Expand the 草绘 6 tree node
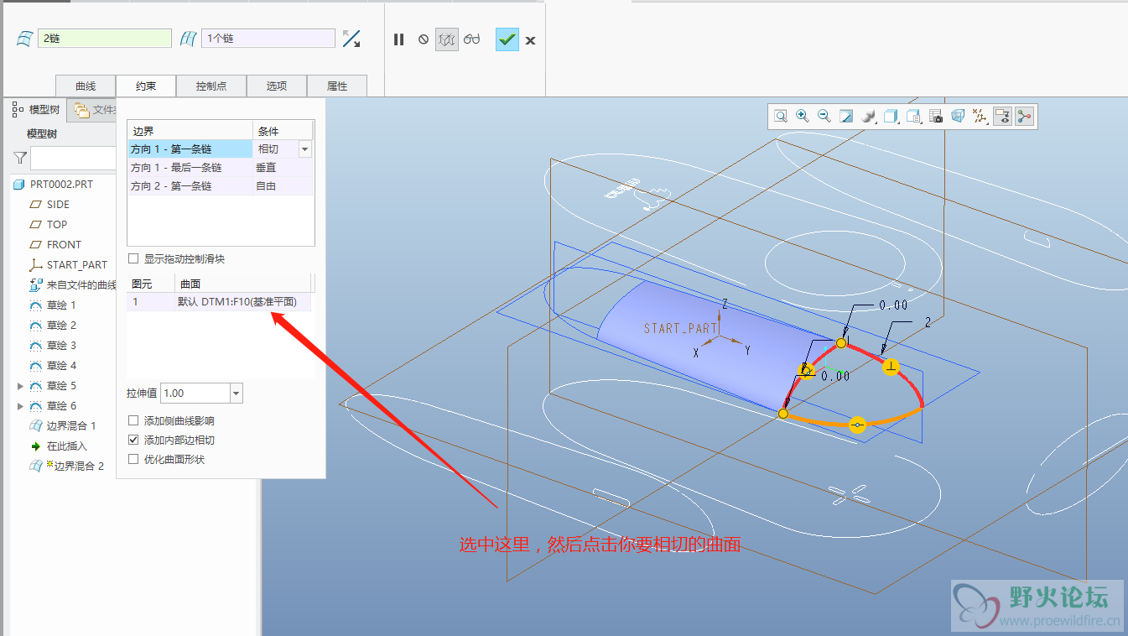This screenshot has width=1128, height=636. pyautogui.click(x=20, y=406)
